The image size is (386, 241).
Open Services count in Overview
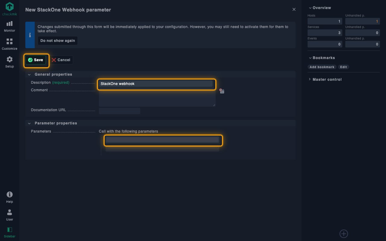coord(325,33)
